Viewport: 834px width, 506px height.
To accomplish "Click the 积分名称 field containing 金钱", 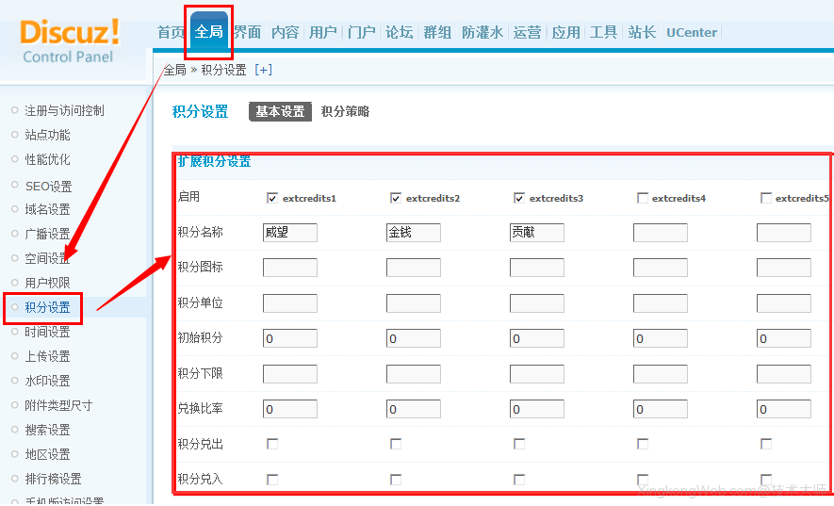I will pos(414,233).
